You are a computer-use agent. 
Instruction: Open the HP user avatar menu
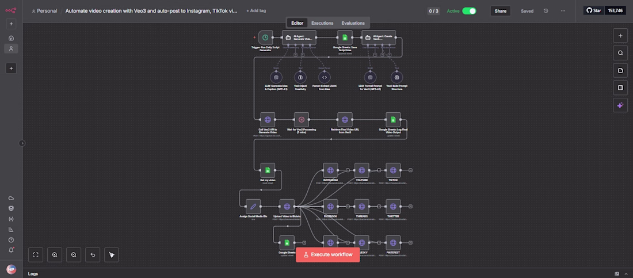(x=11, y=269)
